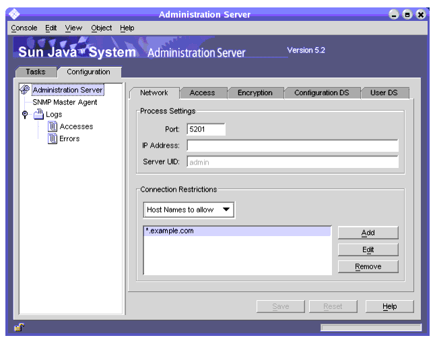Click the padlock icon in status bar

point(19,327)
